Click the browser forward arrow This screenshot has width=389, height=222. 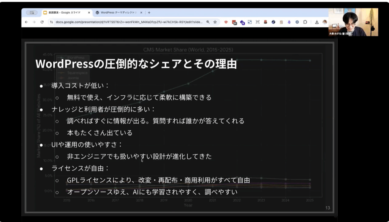34,22
